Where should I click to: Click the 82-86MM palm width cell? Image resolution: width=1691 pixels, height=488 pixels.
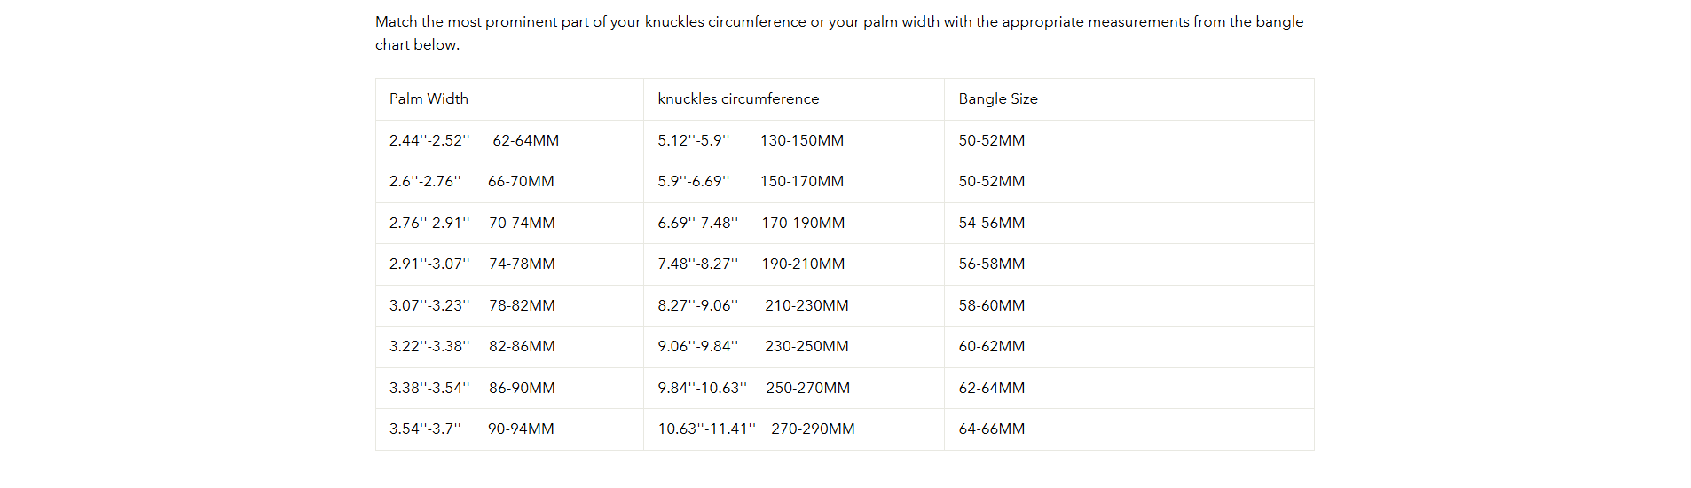(x=509, y=347)
